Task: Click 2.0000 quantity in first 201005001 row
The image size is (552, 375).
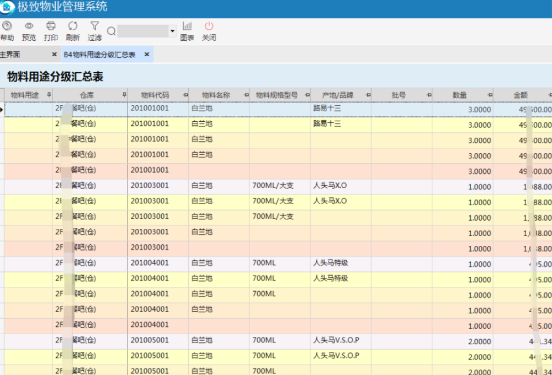Action: click(480, 341)
